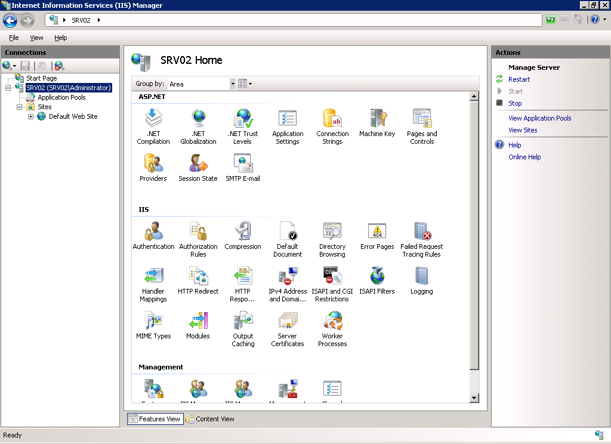Switch to the Content View tab

pos(210,419)
